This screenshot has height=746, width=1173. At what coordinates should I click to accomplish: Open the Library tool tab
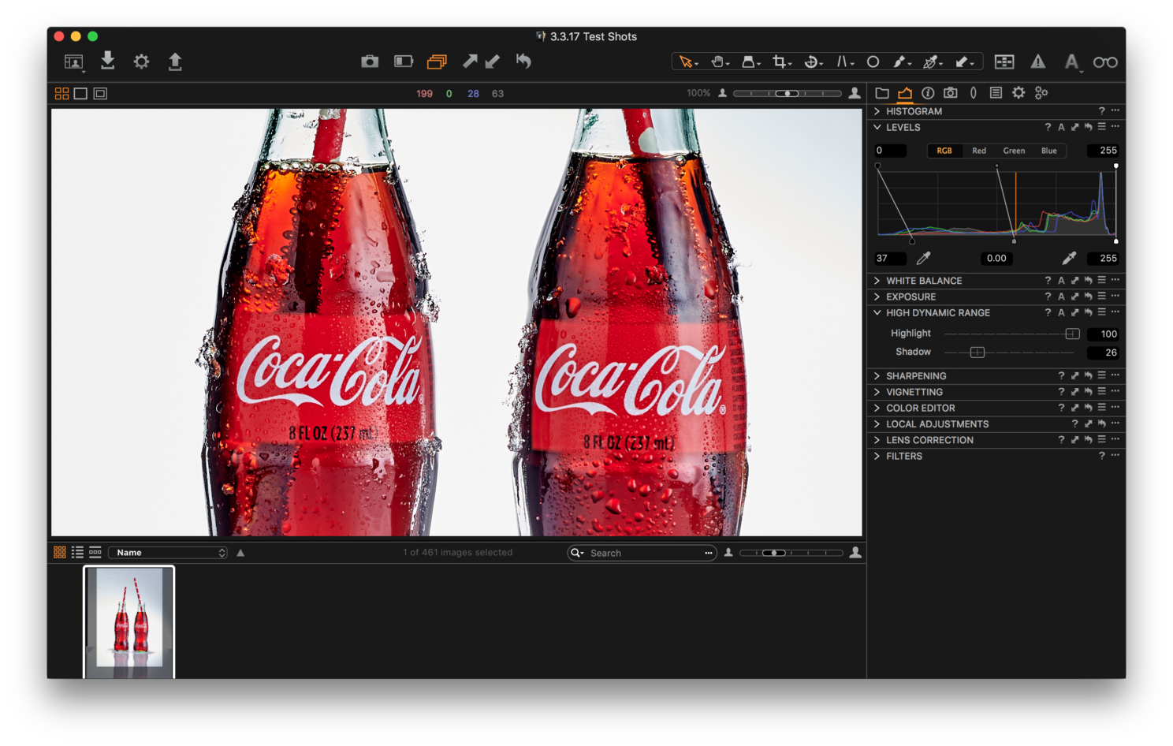tap(881, 93)
